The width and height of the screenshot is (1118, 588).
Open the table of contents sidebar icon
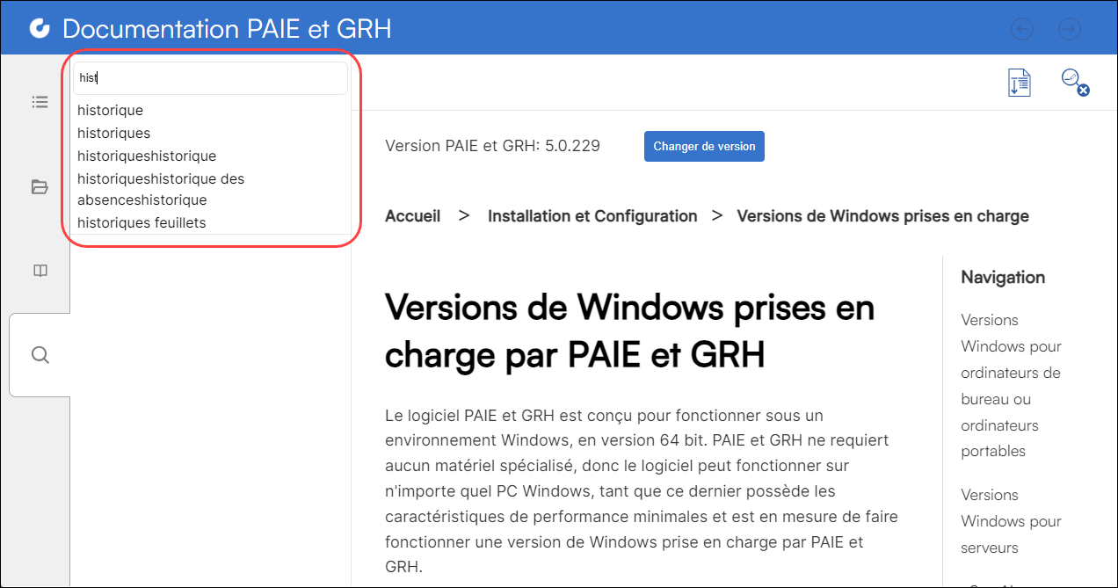click(x=40, y=102)
